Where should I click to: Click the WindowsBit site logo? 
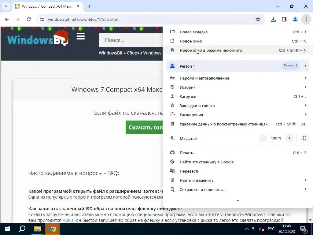38,38
